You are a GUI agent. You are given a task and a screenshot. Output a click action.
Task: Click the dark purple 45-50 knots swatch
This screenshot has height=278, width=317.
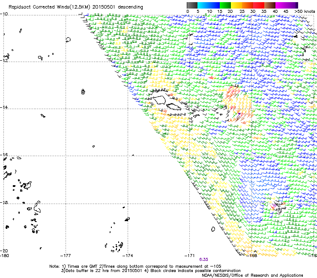[x=292, y=5]
